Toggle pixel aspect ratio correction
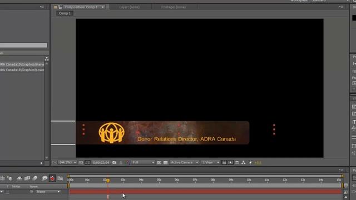This screenshot has width=356, height=200. pyautogui.click(x=224, y=163)
